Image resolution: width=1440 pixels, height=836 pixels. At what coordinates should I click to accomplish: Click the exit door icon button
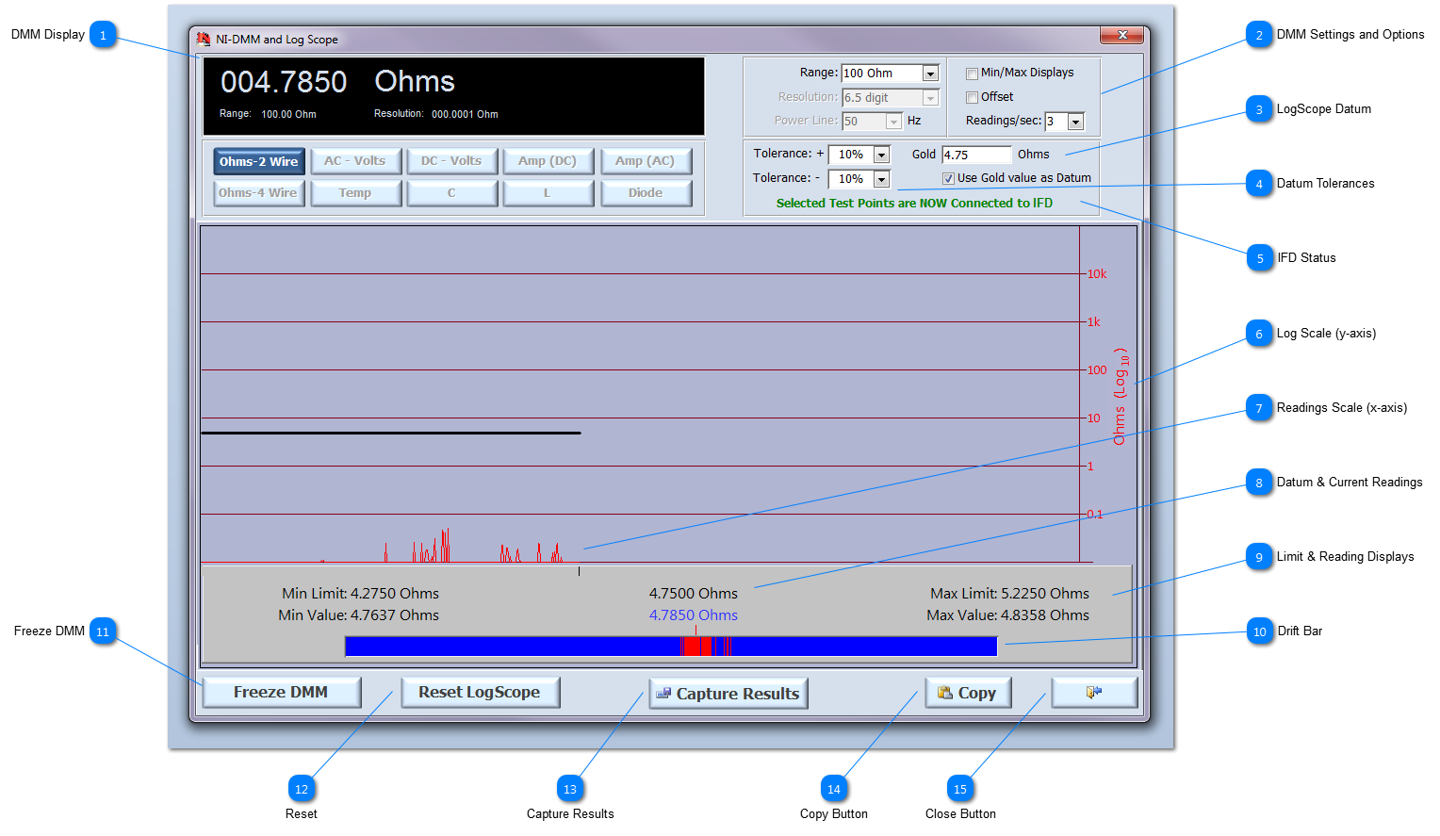[1094, 692]
